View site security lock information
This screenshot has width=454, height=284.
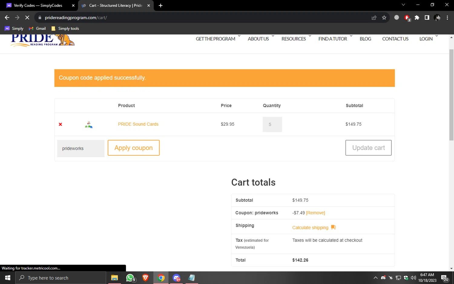coord(40,18)
